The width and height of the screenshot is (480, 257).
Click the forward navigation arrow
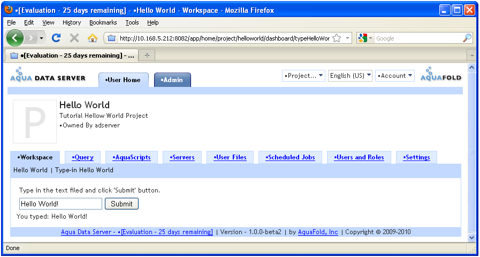[31, 38]
